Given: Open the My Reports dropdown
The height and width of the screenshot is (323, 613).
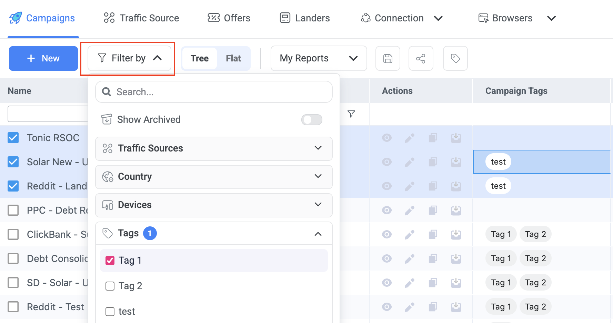Looking at the screenshot, I should (319, 58).
